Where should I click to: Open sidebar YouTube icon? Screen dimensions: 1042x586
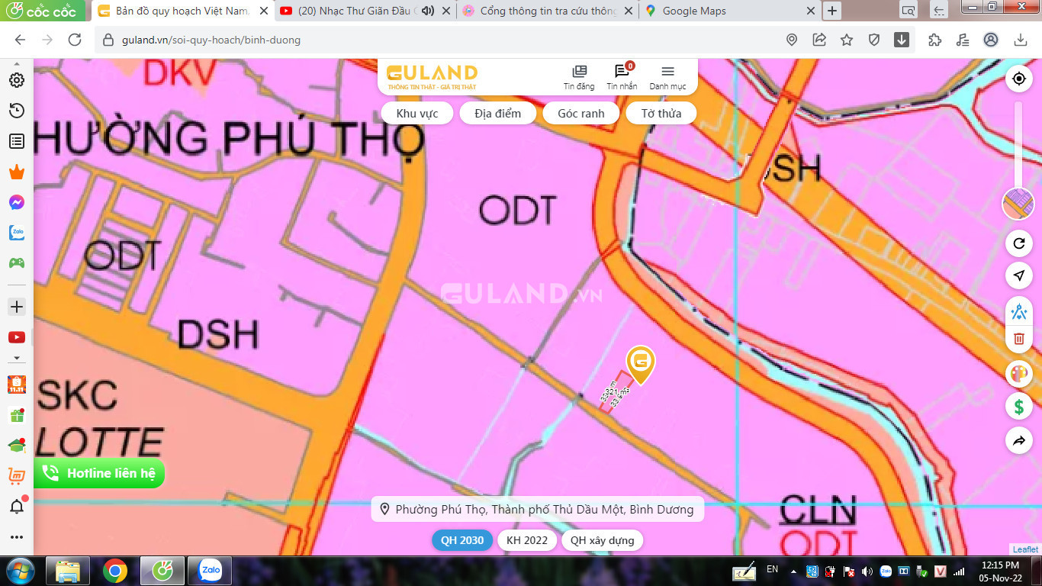click(x=16, y=337)
